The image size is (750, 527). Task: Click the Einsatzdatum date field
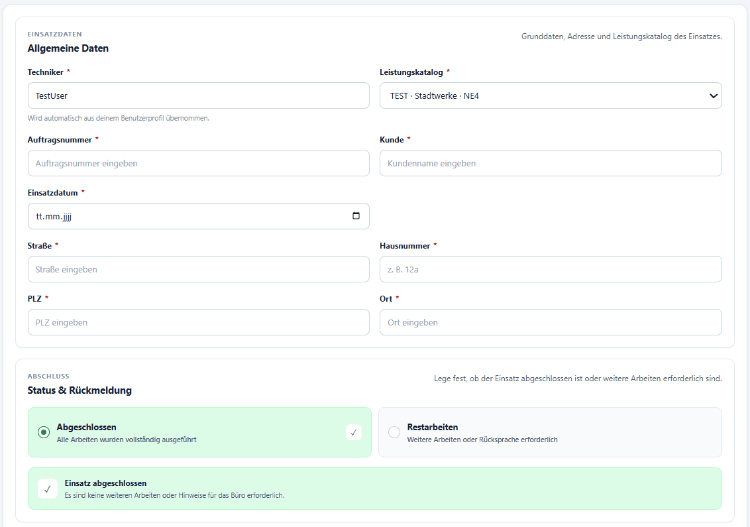coord(199,216)
